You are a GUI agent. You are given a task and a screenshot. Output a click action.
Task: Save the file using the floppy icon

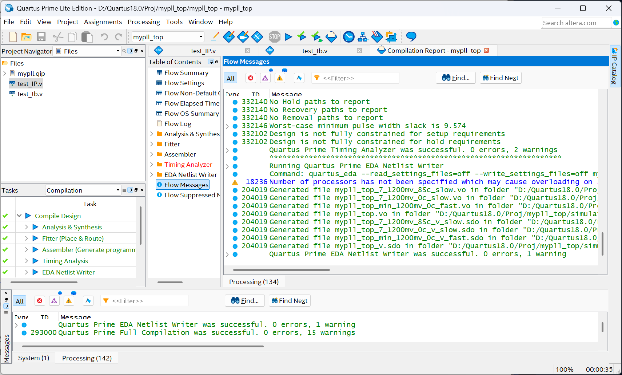point(41,37)
